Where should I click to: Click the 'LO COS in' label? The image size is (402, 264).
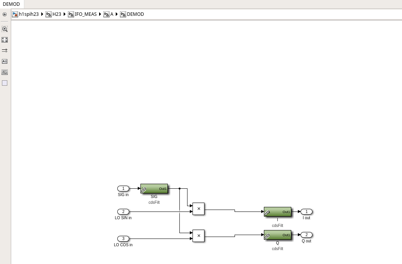[123, 245]
